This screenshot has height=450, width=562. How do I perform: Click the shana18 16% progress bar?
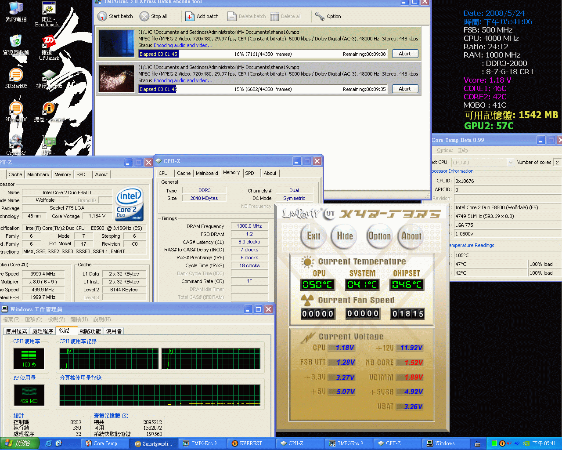click(263, 54)
